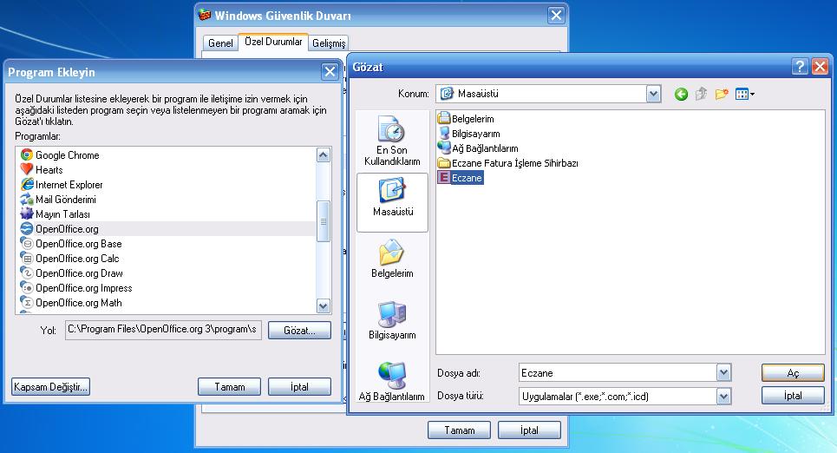Click the Gözat... button in Program Ekleyin
Viewport: 837px width, 453px height.
coord(299,330)
